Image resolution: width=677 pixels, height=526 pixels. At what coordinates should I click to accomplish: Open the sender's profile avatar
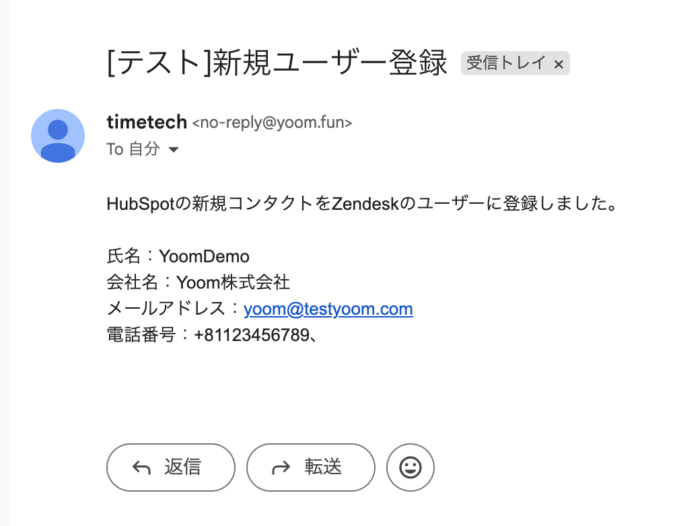(58, 135)
